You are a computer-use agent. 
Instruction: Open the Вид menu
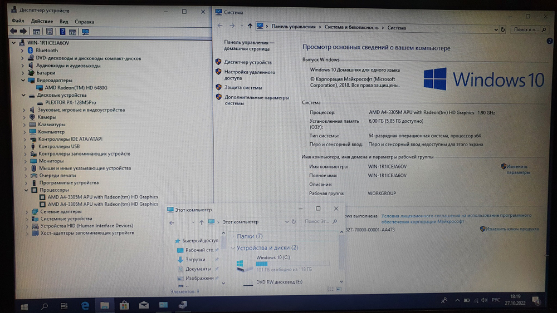63,22
